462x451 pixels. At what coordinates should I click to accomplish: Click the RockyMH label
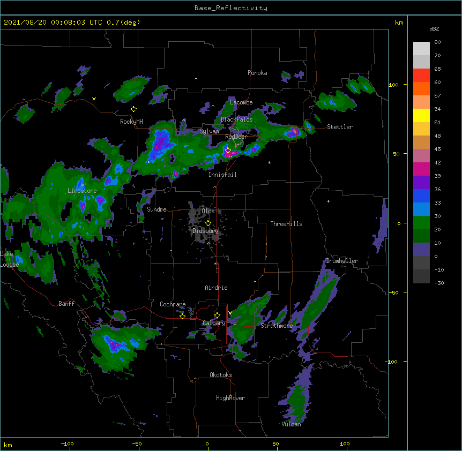[131, 122]
